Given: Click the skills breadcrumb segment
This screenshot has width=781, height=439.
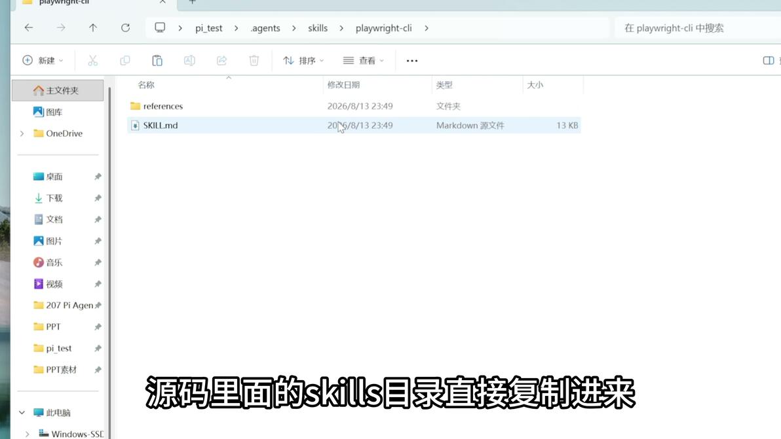Looking at the screenshot, I should pos(318,28).
